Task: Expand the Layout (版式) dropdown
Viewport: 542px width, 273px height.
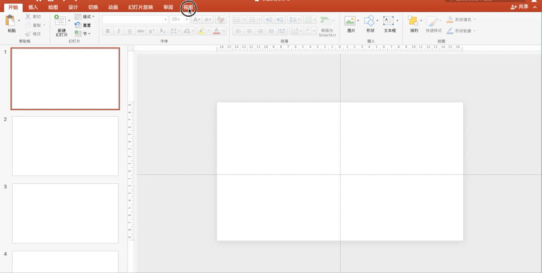Action: click(93, 17)
